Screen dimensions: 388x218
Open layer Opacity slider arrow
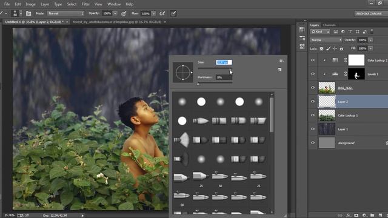point(370,40)
